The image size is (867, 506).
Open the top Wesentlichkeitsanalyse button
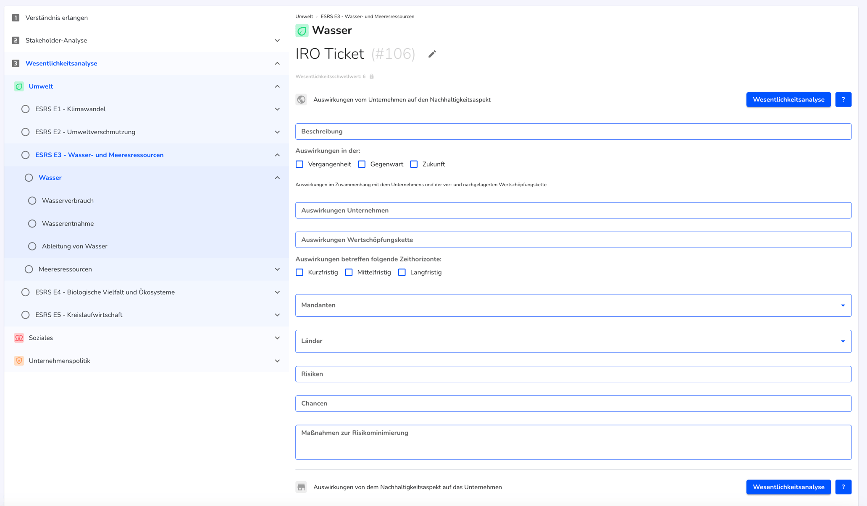tap(788, 99)
